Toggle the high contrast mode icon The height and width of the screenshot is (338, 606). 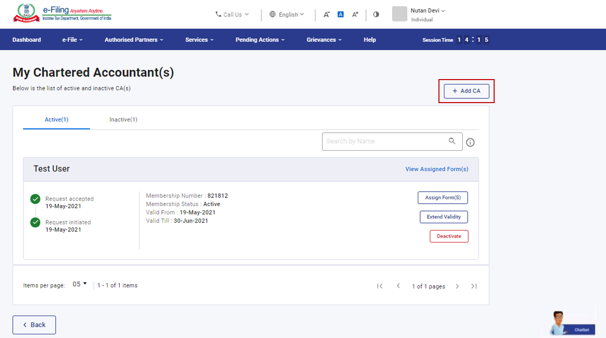(376, 14)
